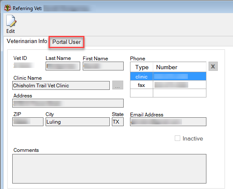
Task: Click the empty third phone row
Action: [x=168, y=93]
